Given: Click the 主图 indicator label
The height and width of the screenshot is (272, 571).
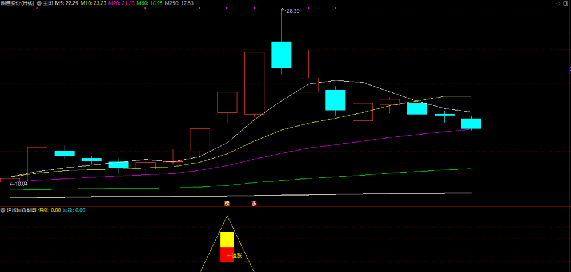Looking at the screenshot, I should 48,3.
